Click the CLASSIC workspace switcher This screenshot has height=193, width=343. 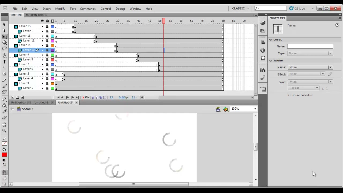(240, 8)
